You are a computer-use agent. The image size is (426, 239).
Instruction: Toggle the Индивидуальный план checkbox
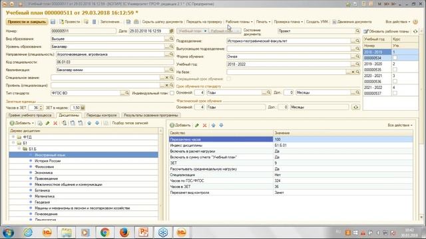coord(172,93)
